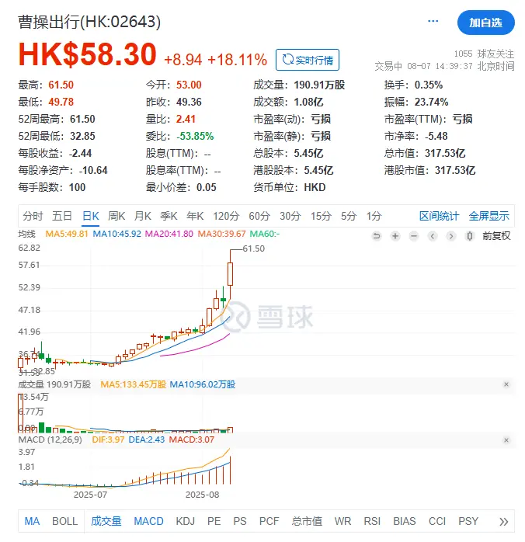Toggle the MA indicator
The image size is (525, 542).
32,521
